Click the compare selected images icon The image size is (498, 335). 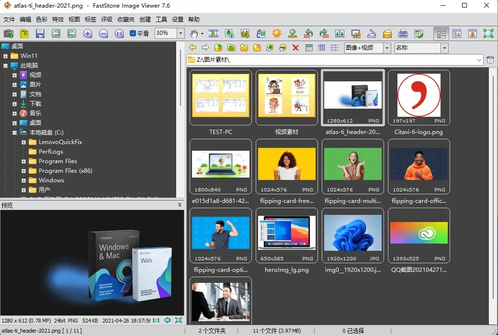pos(340,33)
